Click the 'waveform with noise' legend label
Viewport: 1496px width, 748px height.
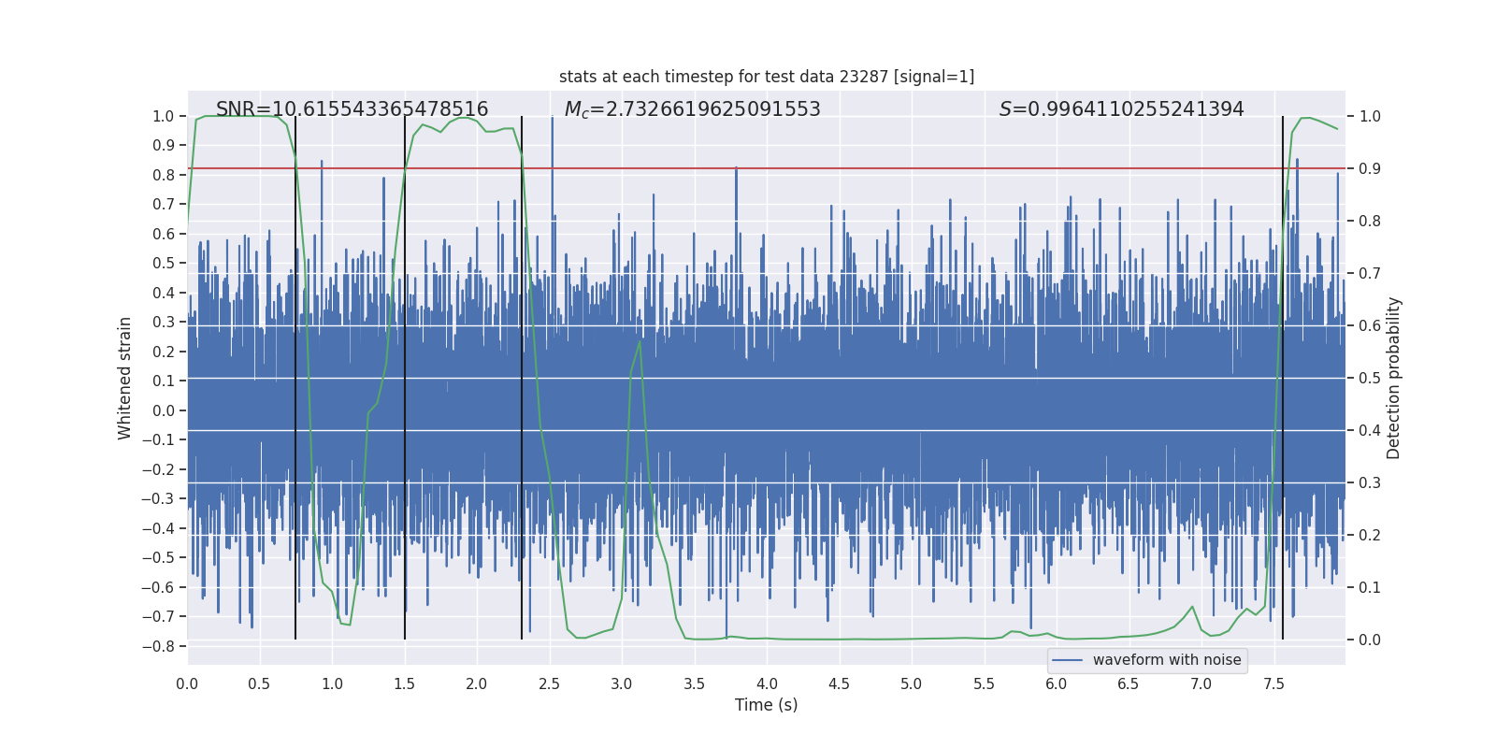coord(1167,660)
